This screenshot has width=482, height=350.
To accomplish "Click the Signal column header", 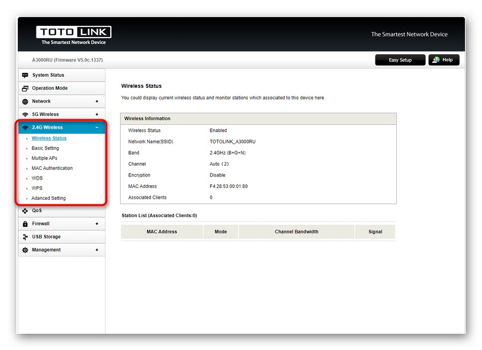I will tap(375, 232).
